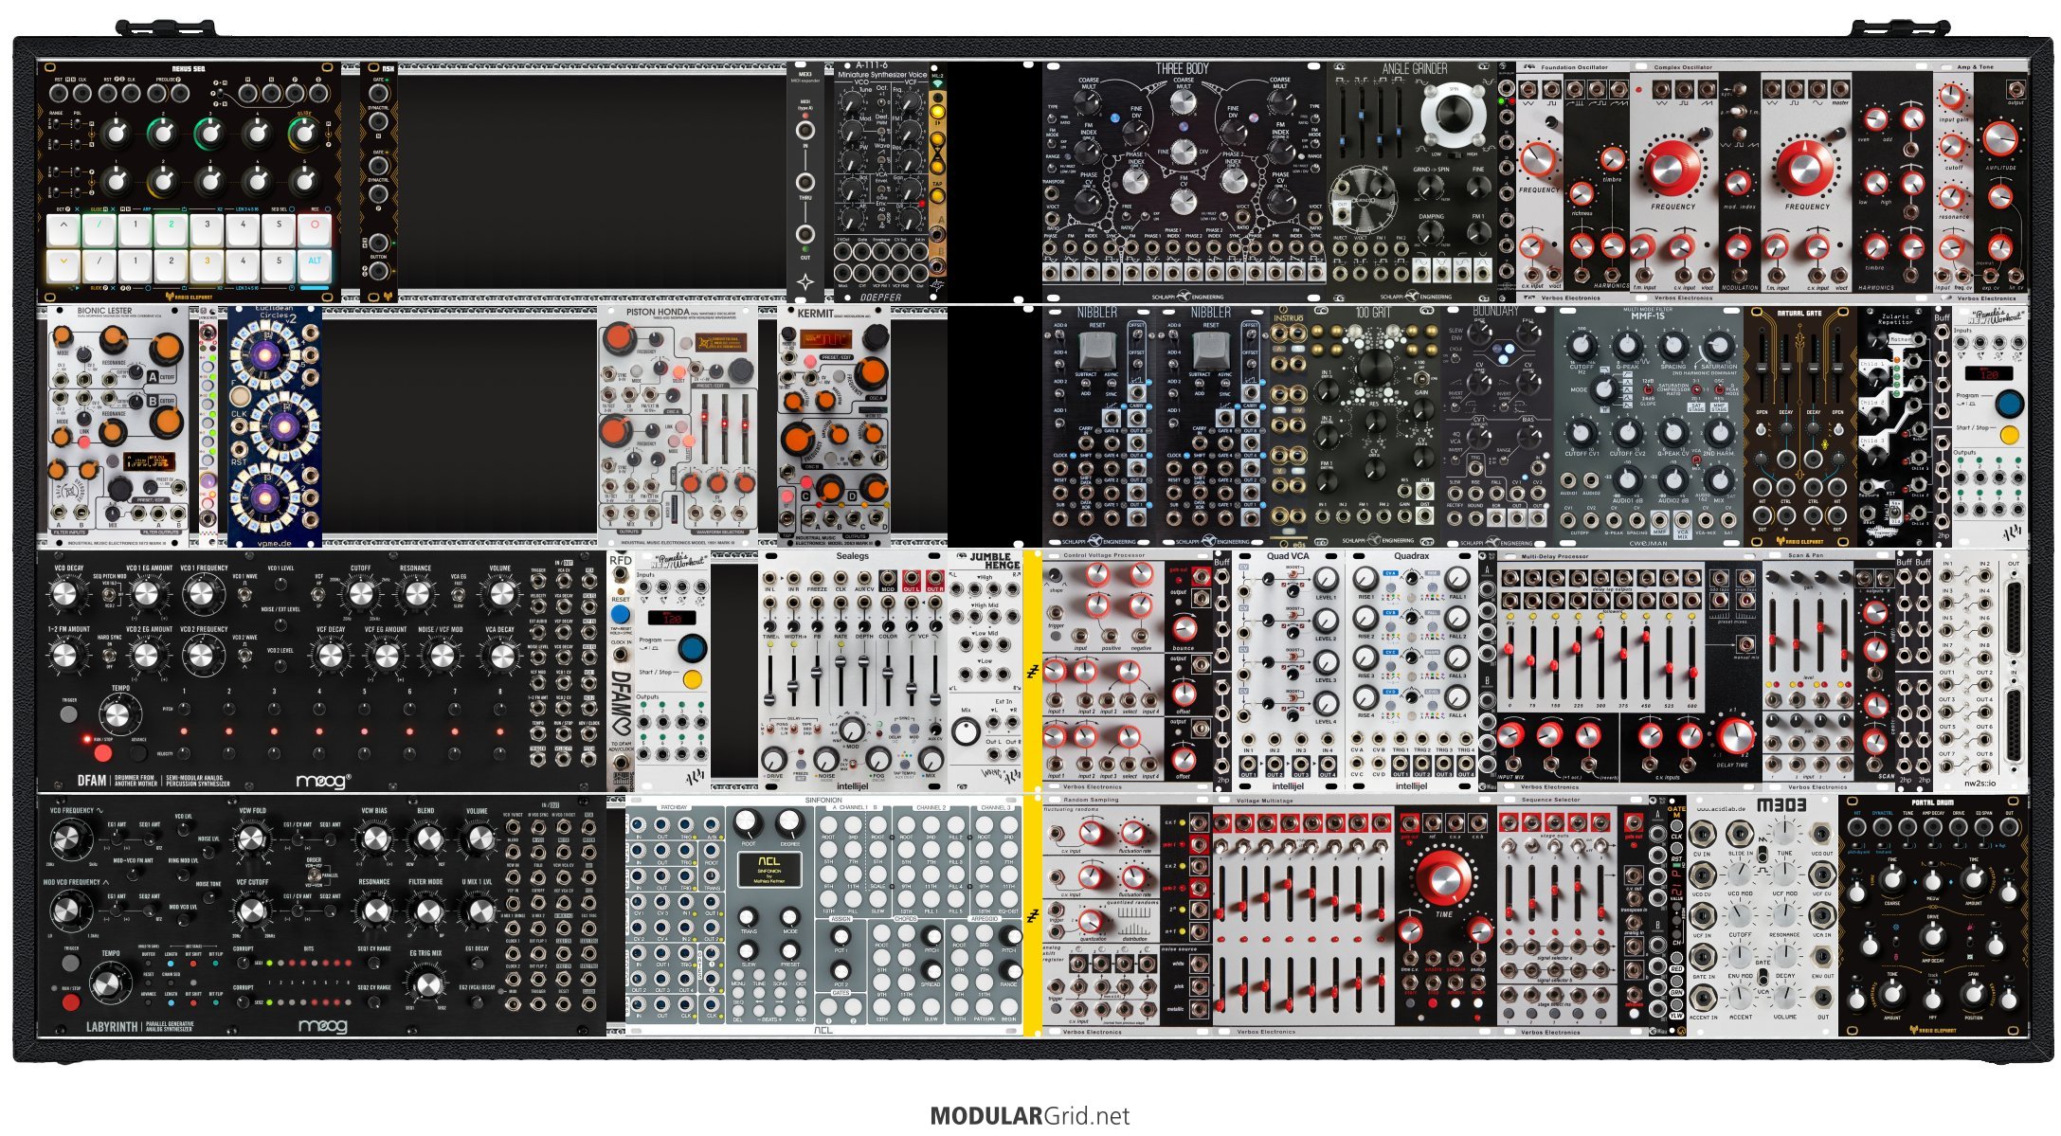Select the nw2s::io module
Screen dimensions: 2061x1136
pyautogui.click(x=1980, y=671)
